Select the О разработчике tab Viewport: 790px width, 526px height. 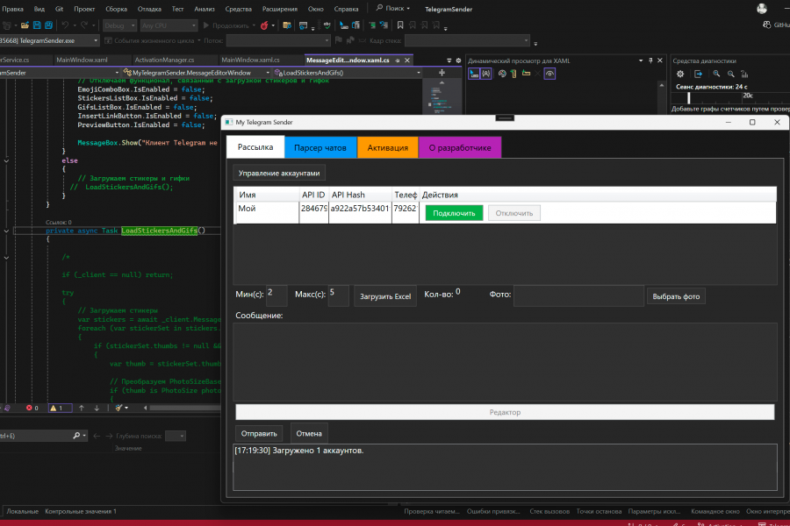pyautogui.click(x=460, y=148)
